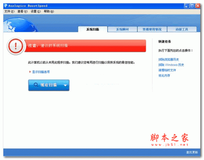Click the 优化内存 quick task link
Screen dimensions: 204x160
pos(164,76)
